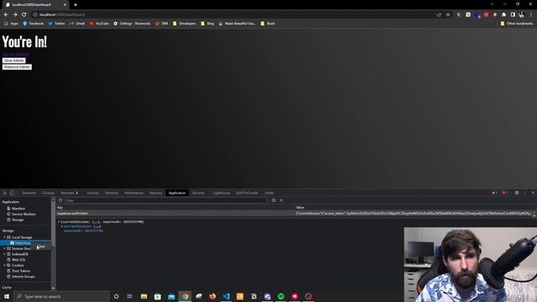Switch to the Sources tab
The width and height of the screenshot is (537, 302).
pyautogui.click(x=92, y=193)
